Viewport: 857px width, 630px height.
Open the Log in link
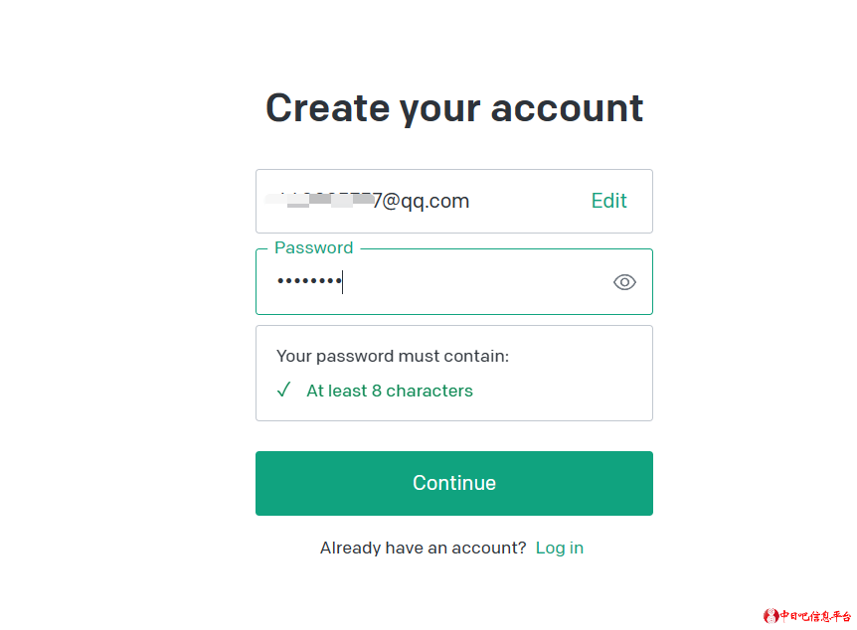(559, 548)
